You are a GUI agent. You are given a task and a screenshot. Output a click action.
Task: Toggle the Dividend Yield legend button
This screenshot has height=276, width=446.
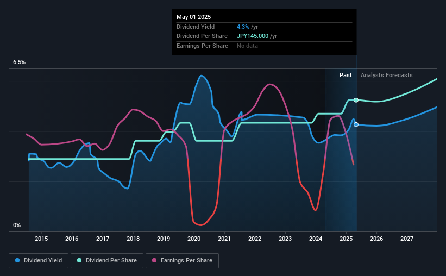[x=39, y=261]
